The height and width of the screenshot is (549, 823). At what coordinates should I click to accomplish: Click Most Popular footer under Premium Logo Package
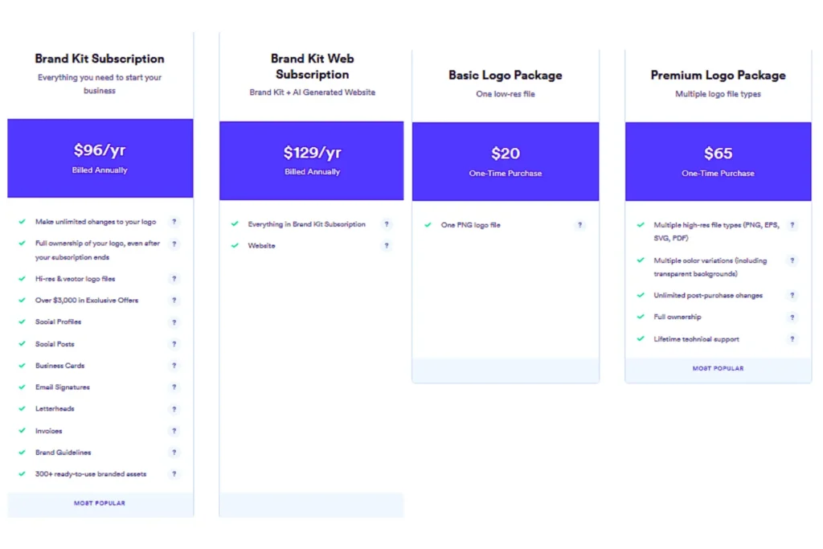click(x=719, y=369)
